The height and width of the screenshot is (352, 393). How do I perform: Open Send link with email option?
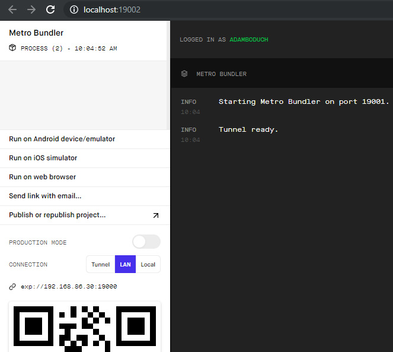[45, 196]
